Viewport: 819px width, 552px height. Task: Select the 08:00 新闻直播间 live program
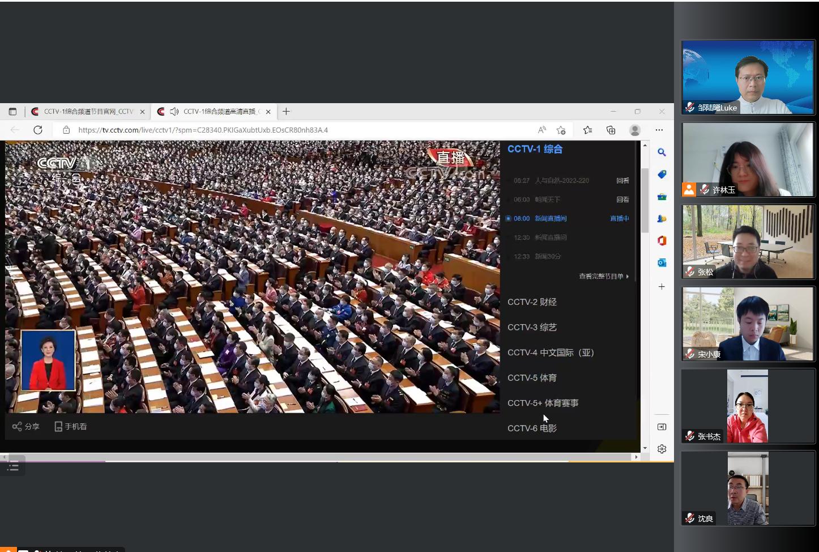pos(540,219)
